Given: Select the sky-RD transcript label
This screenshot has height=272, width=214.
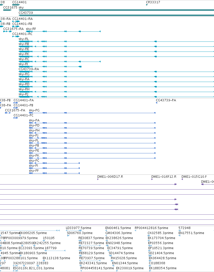Looking at the screenshot, I should tap(24, 84).
